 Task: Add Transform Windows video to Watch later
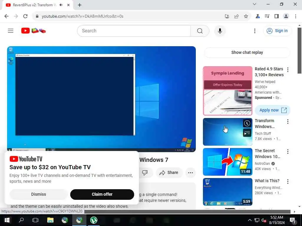[x=247, y=123]
